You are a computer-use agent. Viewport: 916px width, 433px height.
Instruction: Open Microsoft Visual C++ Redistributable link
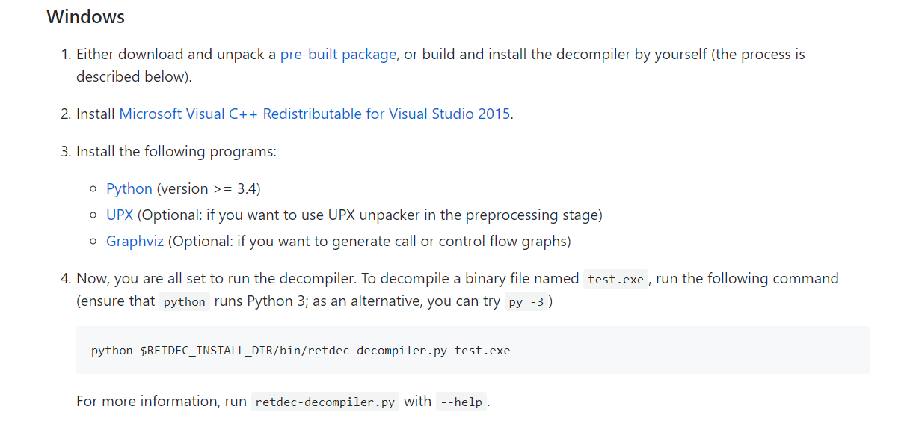pos(315,114)
